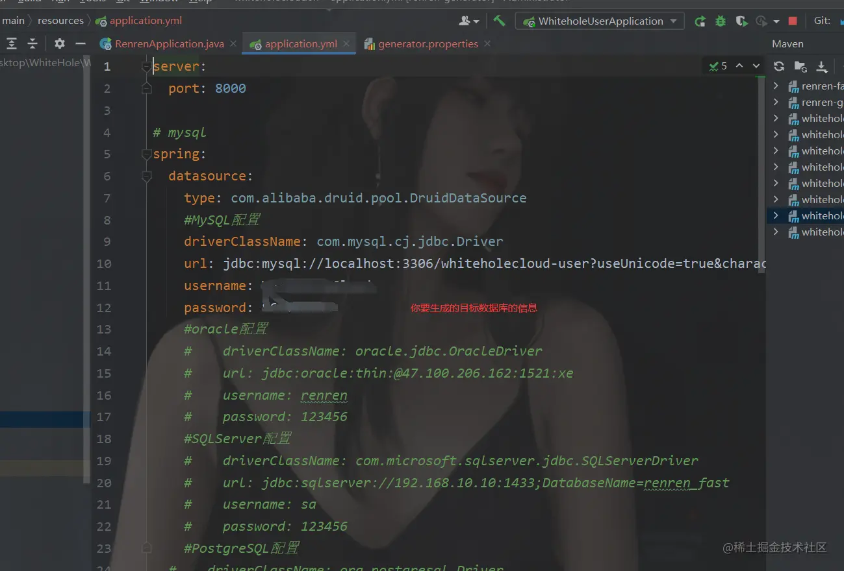The width and height of the screenshot is (844, 571).
Task: Build project with the hammer icon
Action: point(499,21)
